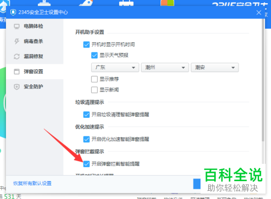Close the 2345安全卫士设置中心 dialog
Screen dimensions: 271x199
click(x=259, y=12)
